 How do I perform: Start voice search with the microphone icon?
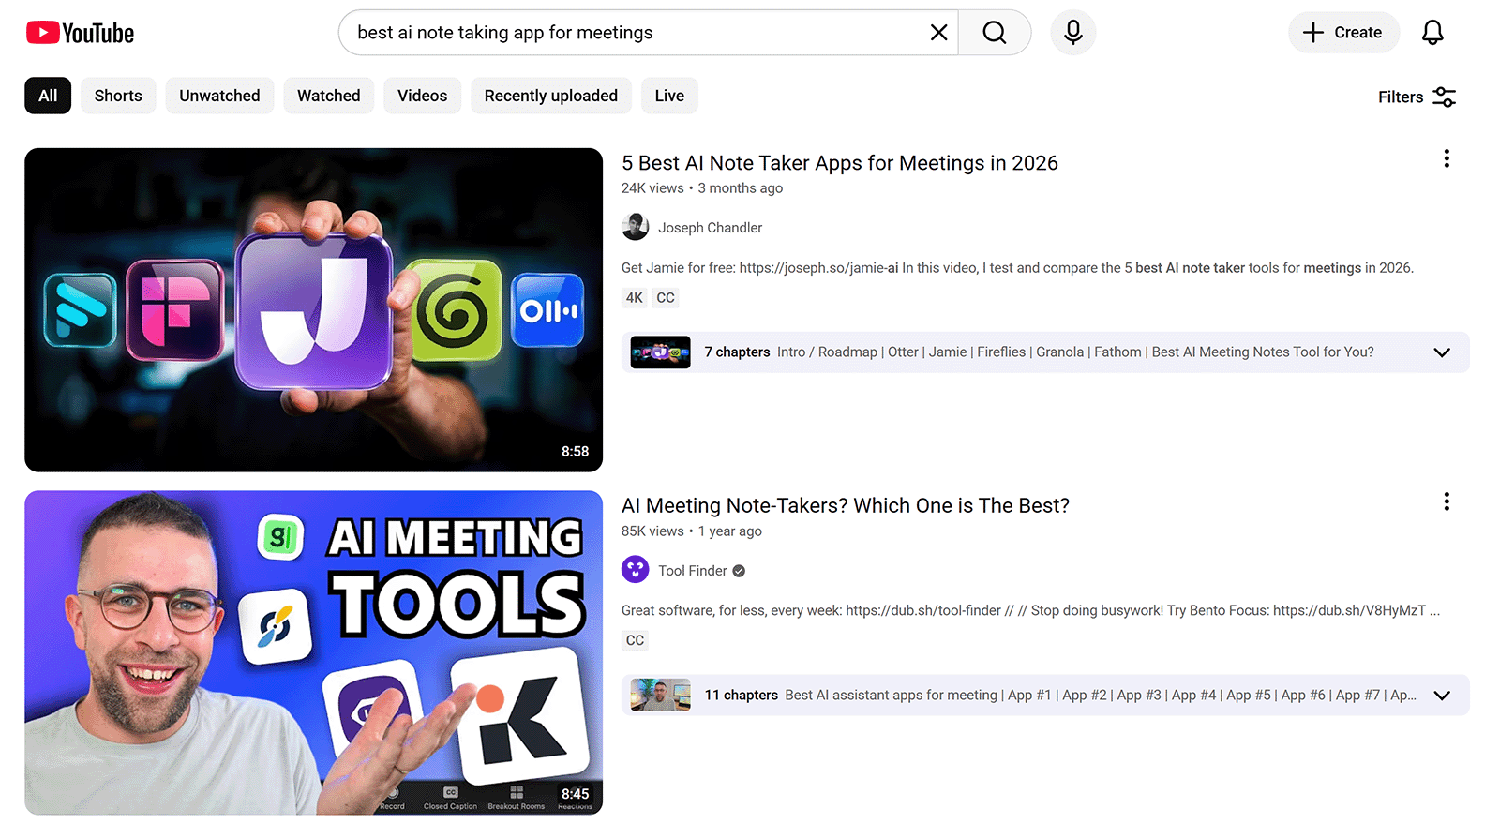1073,33
